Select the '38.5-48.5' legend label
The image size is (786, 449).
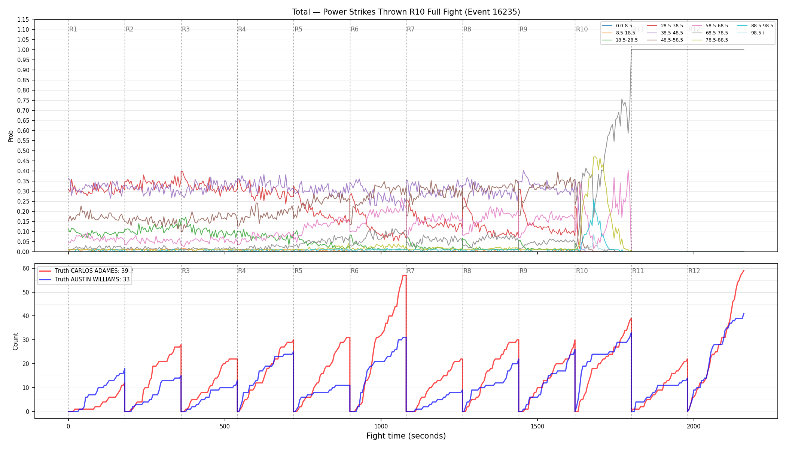[x=672, y=33]
